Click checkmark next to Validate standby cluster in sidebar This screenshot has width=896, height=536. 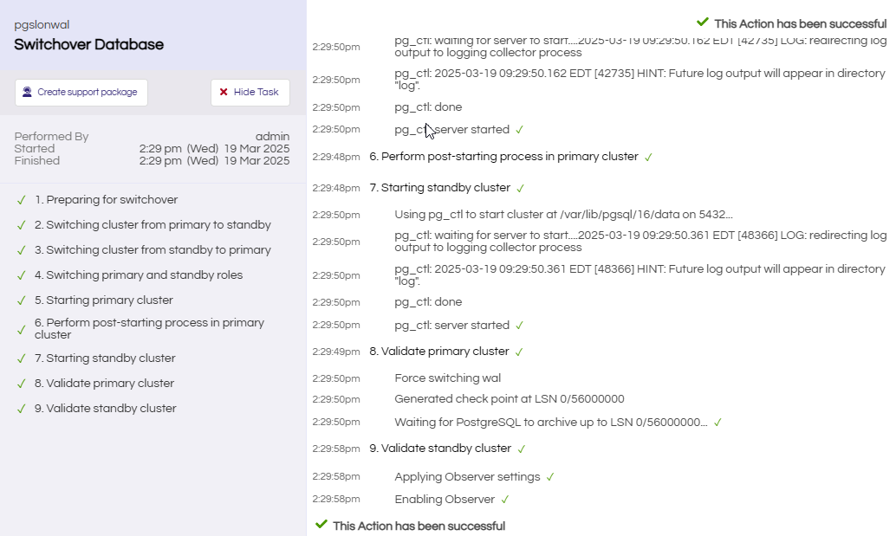21,409
